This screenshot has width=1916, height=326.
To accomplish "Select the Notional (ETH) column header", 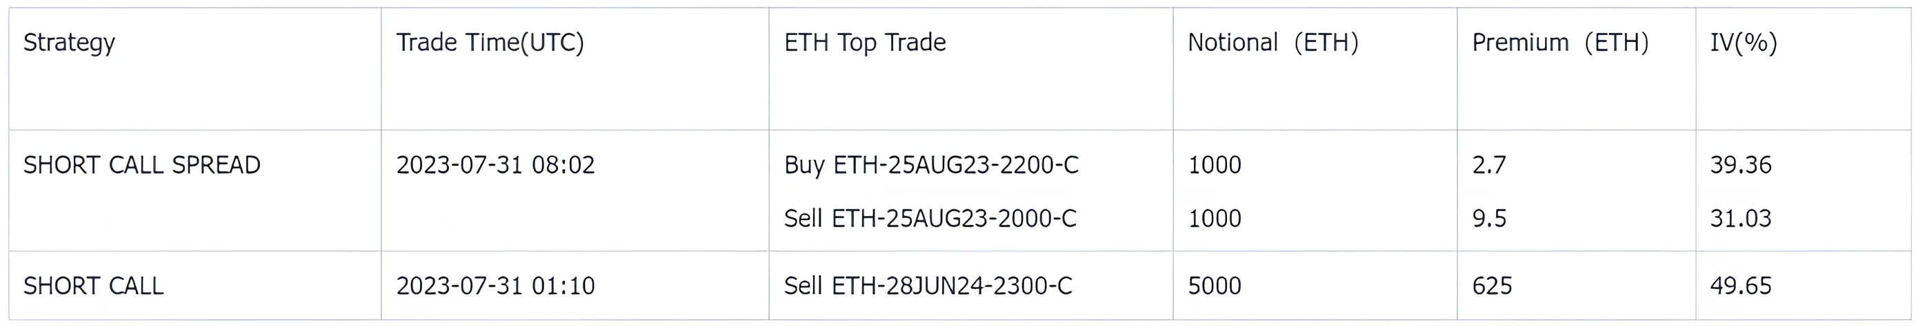I will [1273, 43].
